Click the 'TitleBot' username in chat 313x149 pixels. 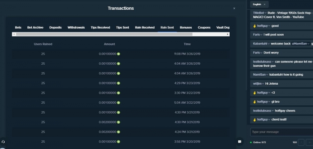tap(259, 13)
